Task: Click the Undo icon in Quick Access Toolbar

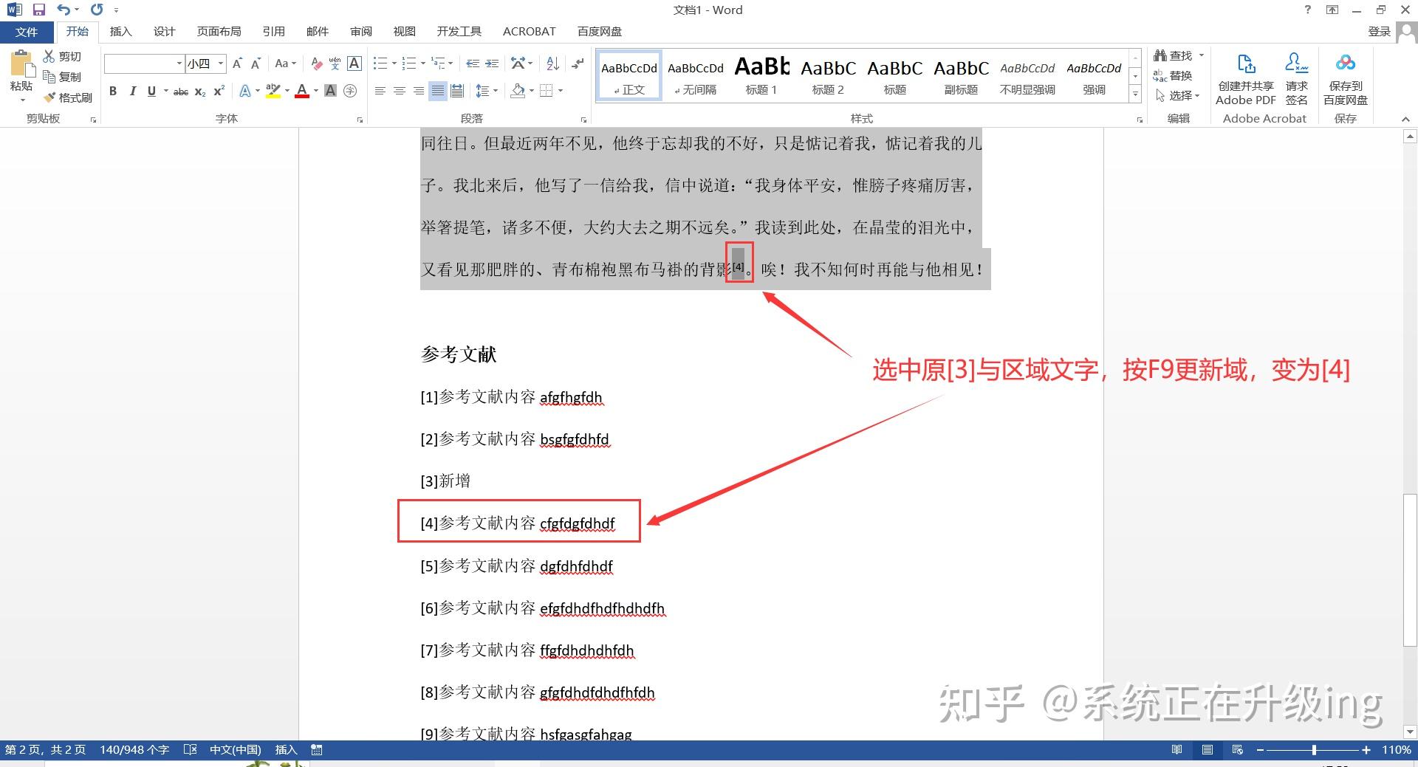Action: tap(64, 10)
